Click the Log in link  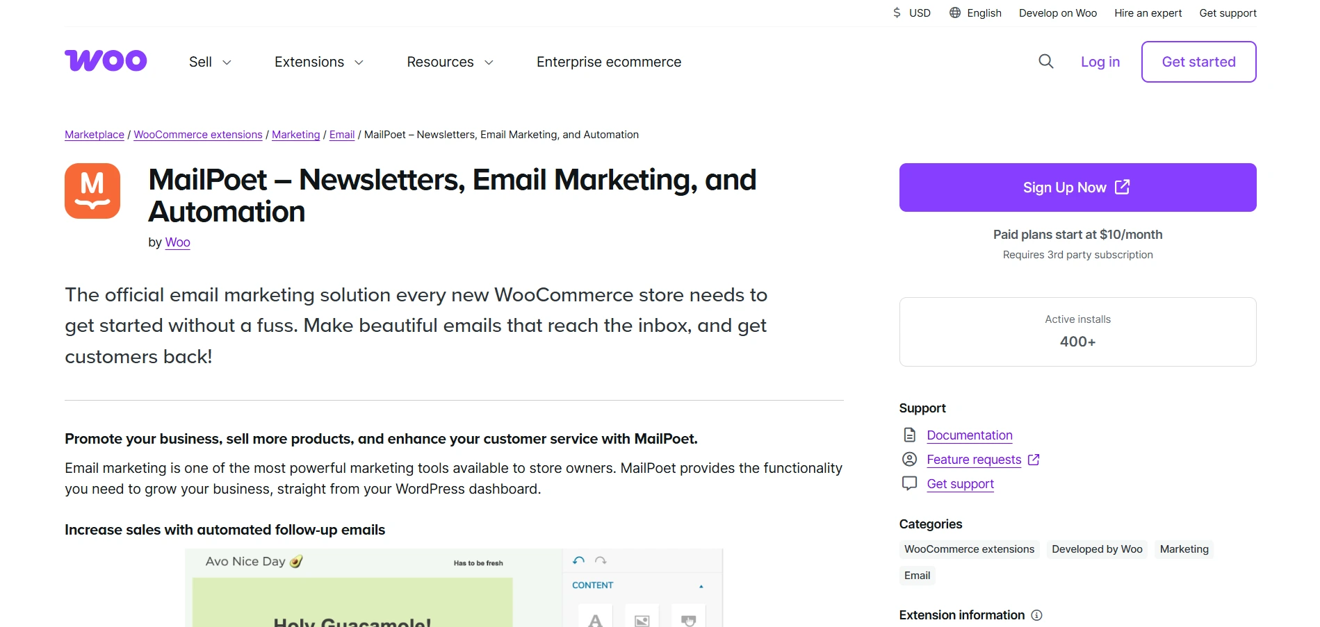pos(1100,62)
